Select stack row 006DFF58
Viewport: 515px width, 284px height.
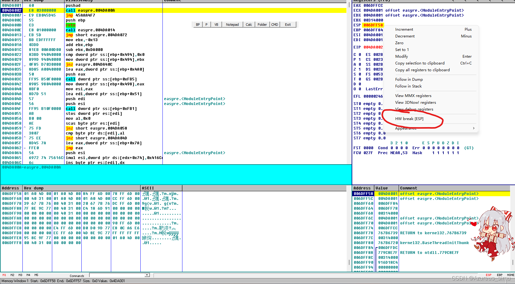pyautogui.click(x=431, y=194)
